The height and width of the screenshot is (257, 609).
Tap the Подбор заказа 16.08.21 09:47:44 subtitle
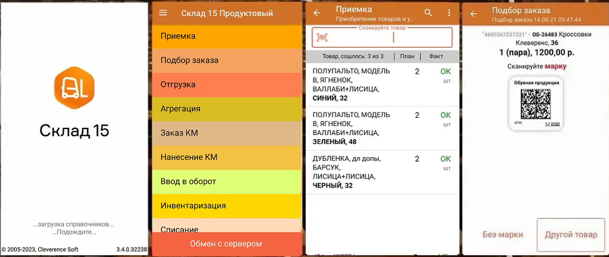coord(536,20)
